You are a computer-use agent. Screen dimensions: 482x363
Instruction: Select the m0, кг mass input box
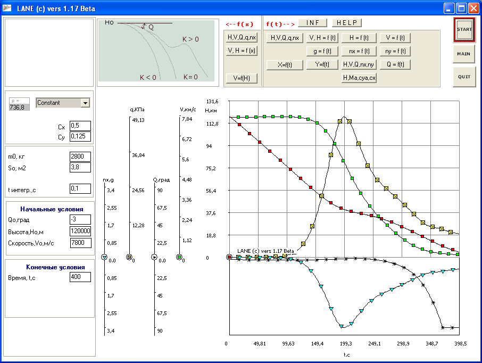tap(80, 156)
